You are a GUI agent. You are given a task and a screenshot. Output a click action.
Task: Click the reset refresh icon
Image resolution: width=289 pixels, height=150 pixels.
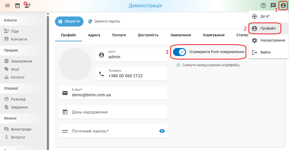pos(178,65)
